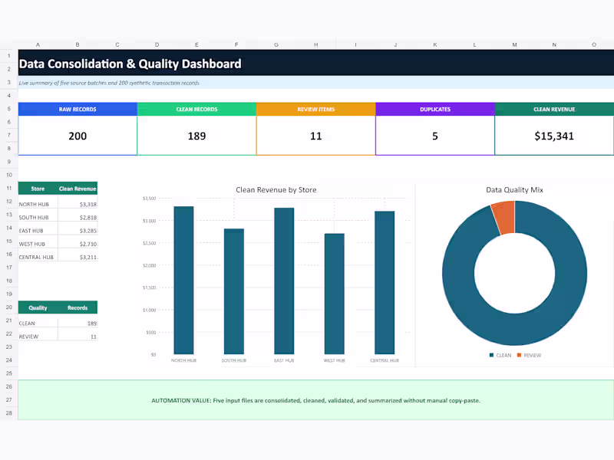
Task: Click the subtitle about five source batches
Action: 109,83
